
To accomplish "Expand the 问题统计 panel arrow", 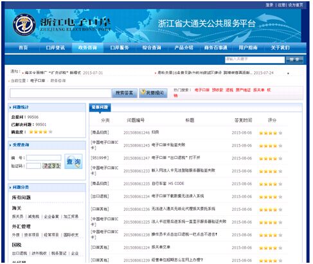I will click(10, 107).
